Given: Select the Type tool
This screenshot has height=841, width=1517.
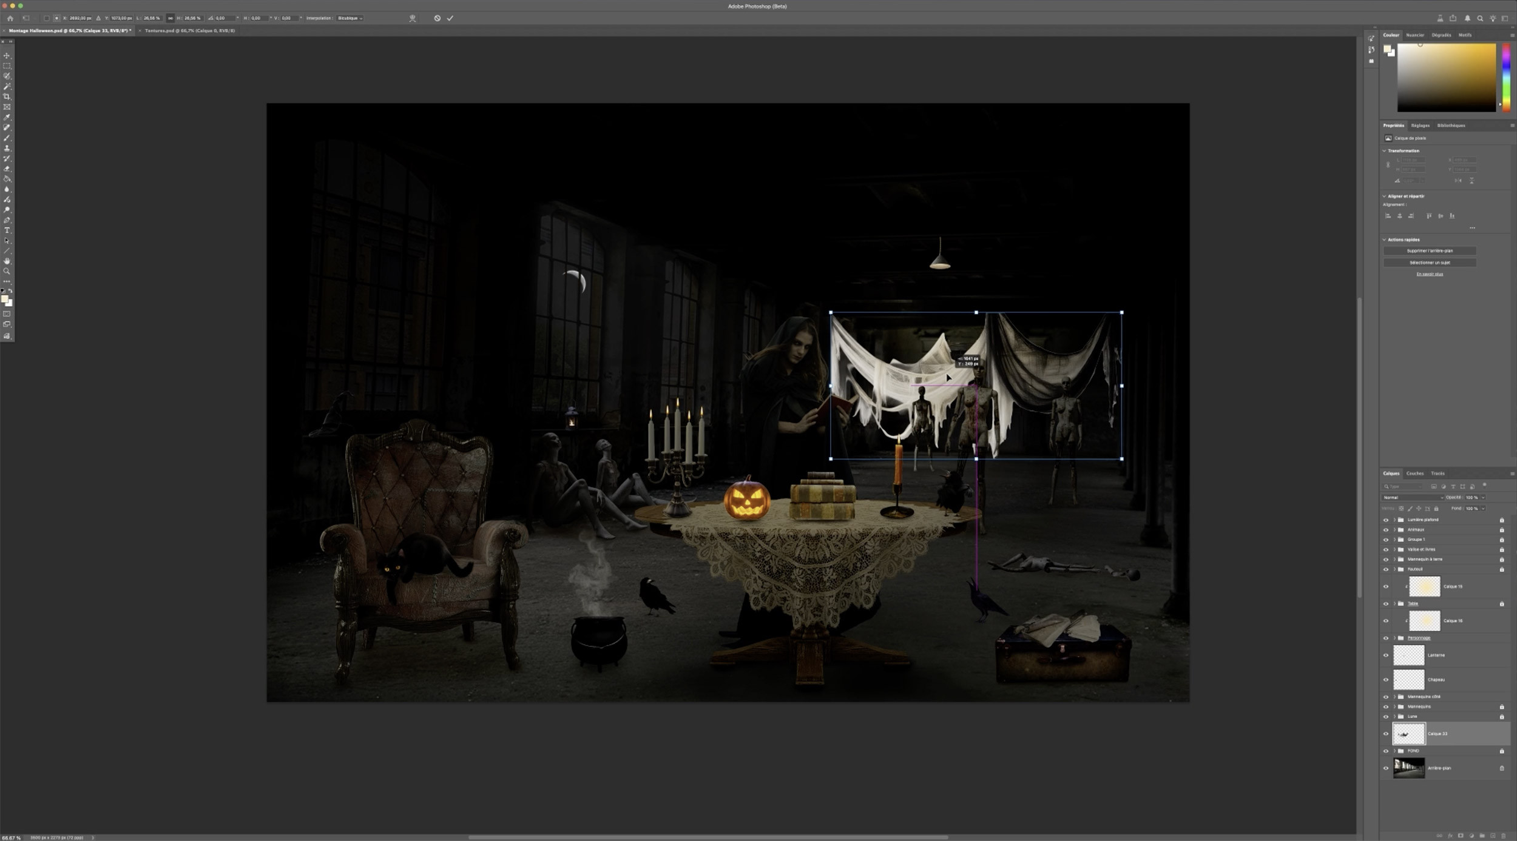Looking at the screenshot, I should [x=7, y=230].
